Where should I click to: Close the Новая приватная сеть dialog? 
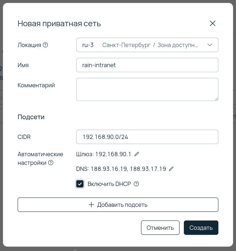[x=212, y=24]
